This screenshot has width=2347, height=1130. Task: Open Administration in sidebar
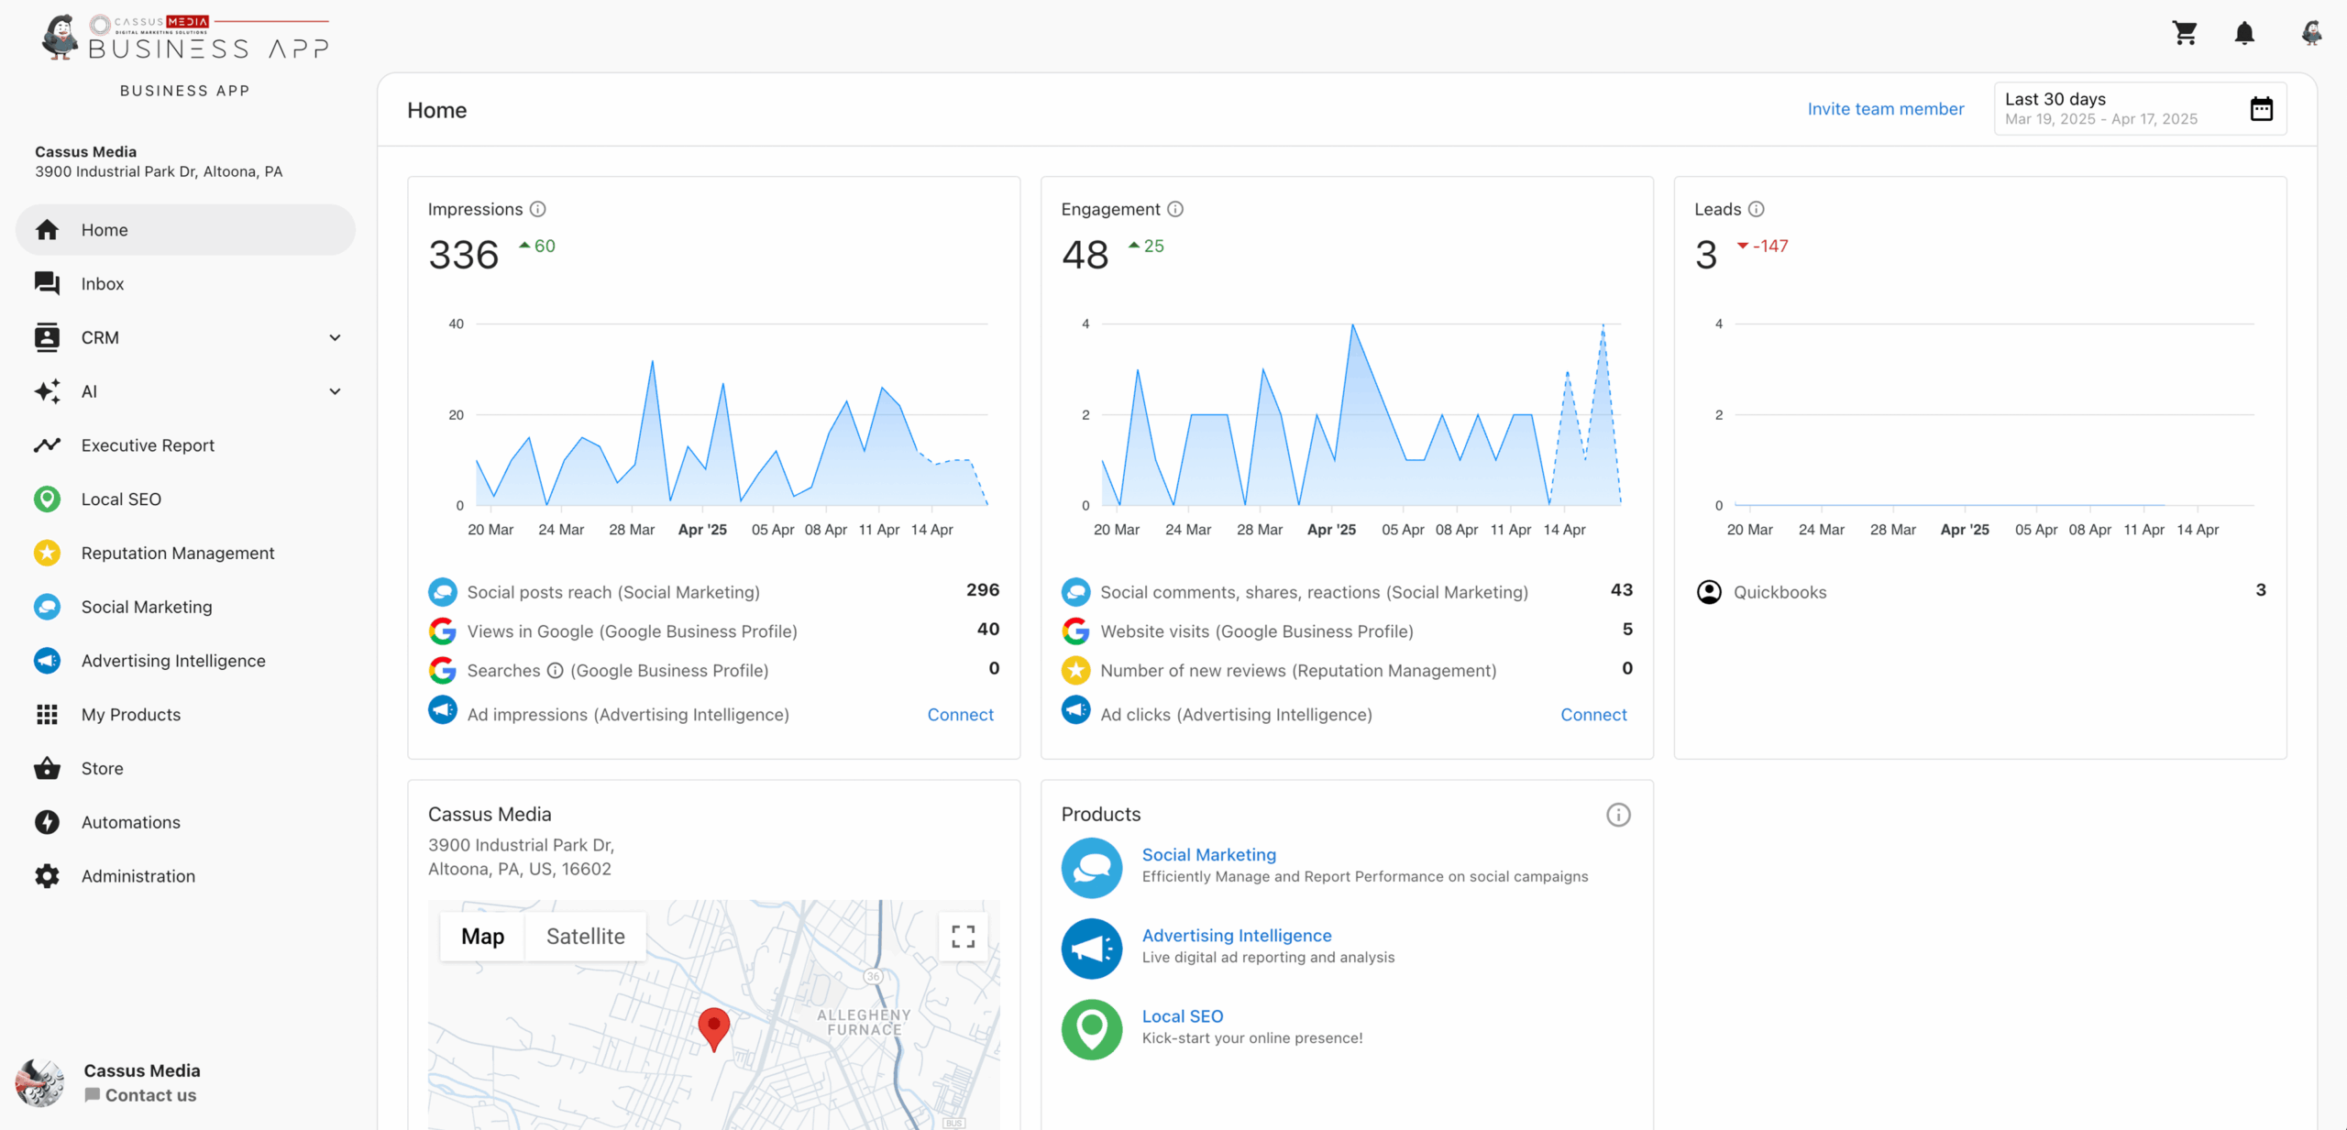tap(185, 876)
